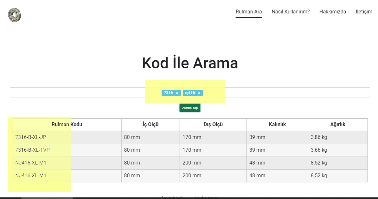Remove the nj416 search tag
This screenshot has width=378, height=199.
coord(199,93)
